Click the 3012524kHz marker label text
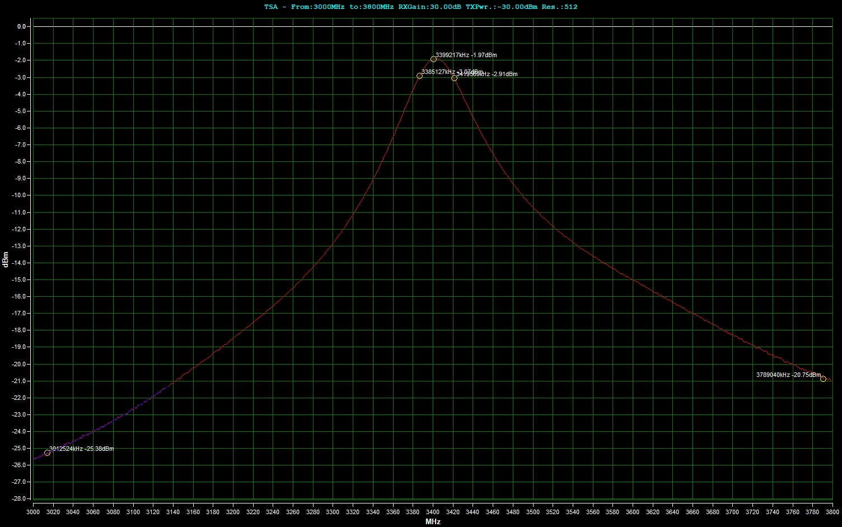Viewport: 842px width, 527px height. click(81, 448)
